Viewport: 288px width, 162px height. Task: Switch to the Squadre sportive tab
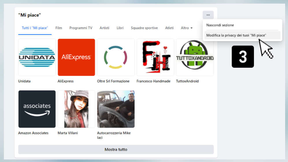coord(144,28)
